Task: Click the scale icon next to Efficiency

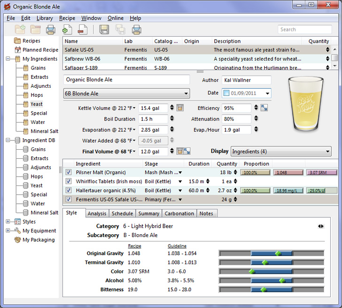Action: [264, 108]
